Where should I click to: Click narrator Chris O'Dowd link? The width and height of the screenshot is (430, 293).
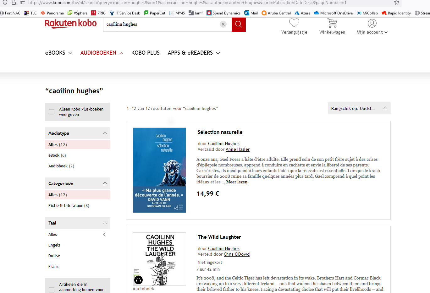tap(237, 254)
